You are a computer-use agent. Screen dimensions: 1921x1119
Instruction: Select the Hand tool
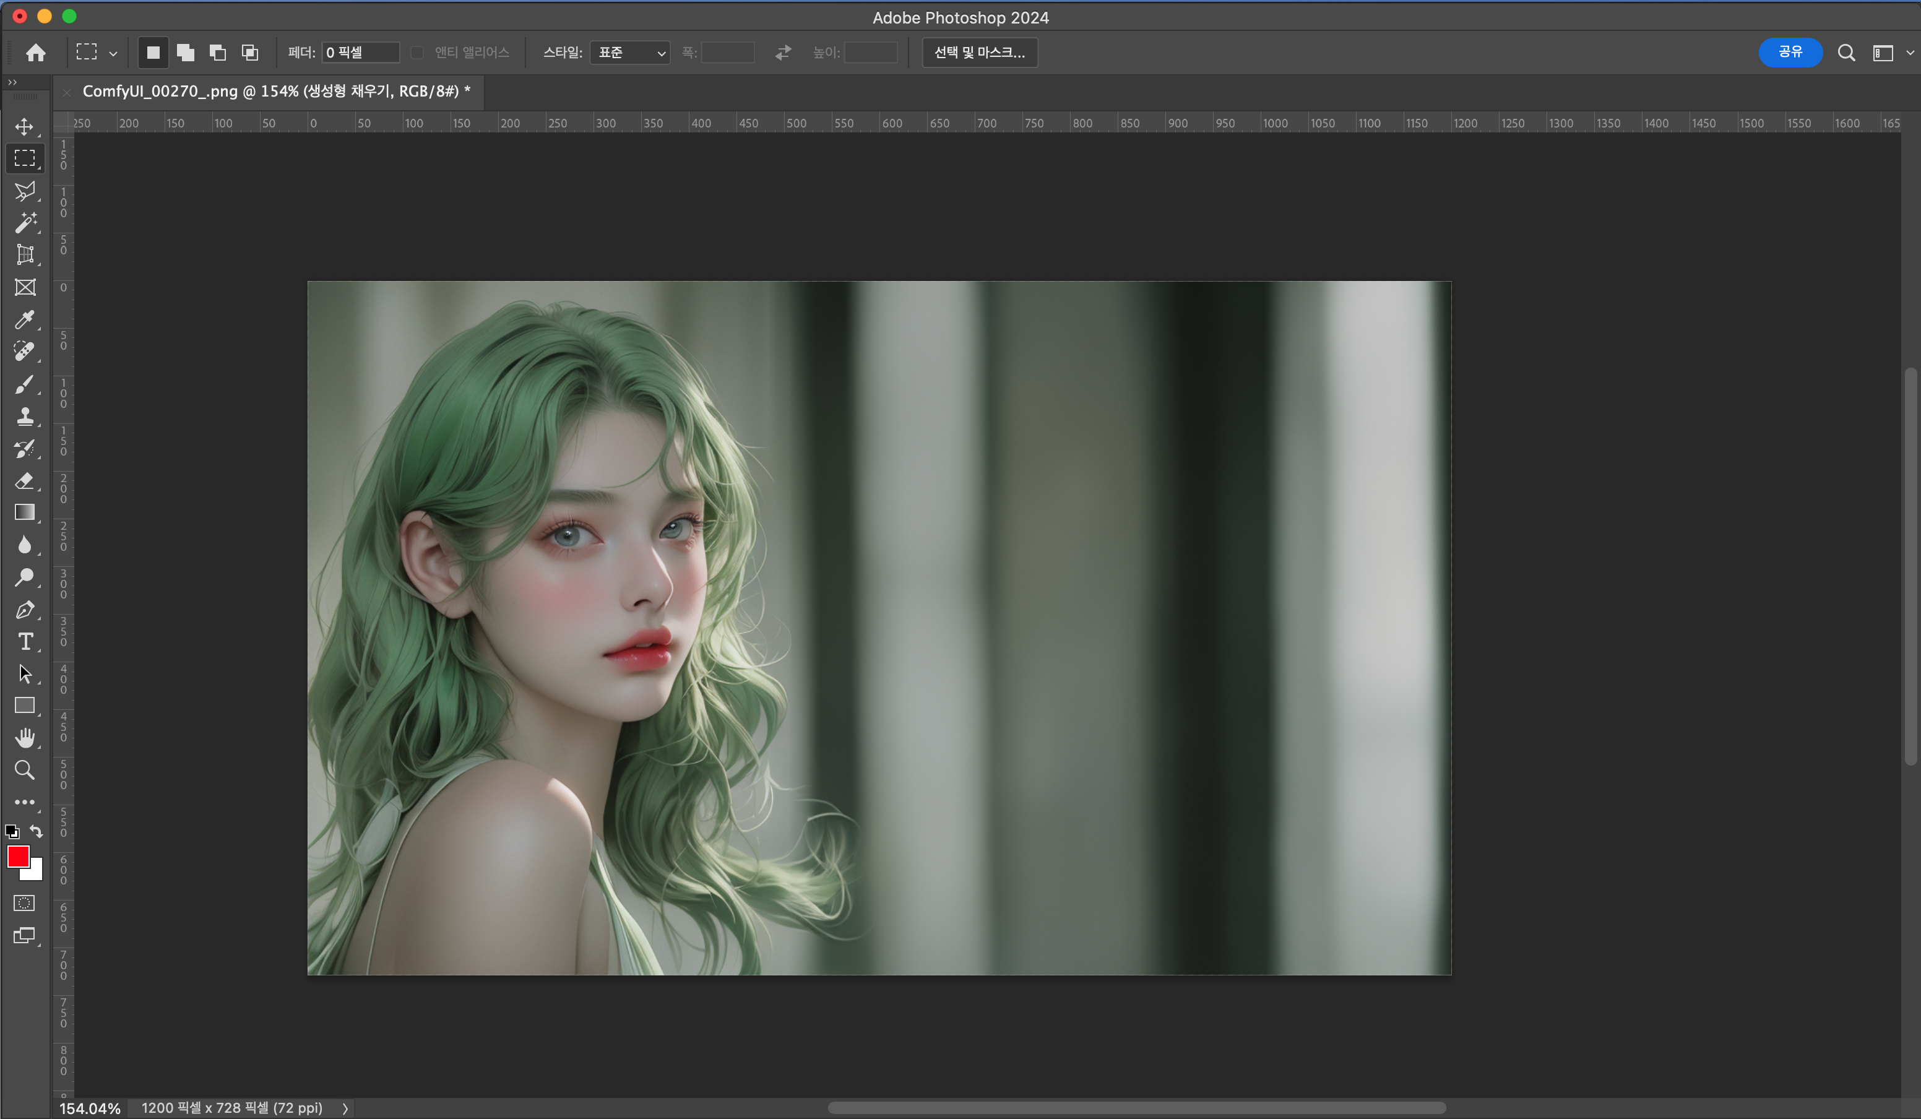pos(24,737)
